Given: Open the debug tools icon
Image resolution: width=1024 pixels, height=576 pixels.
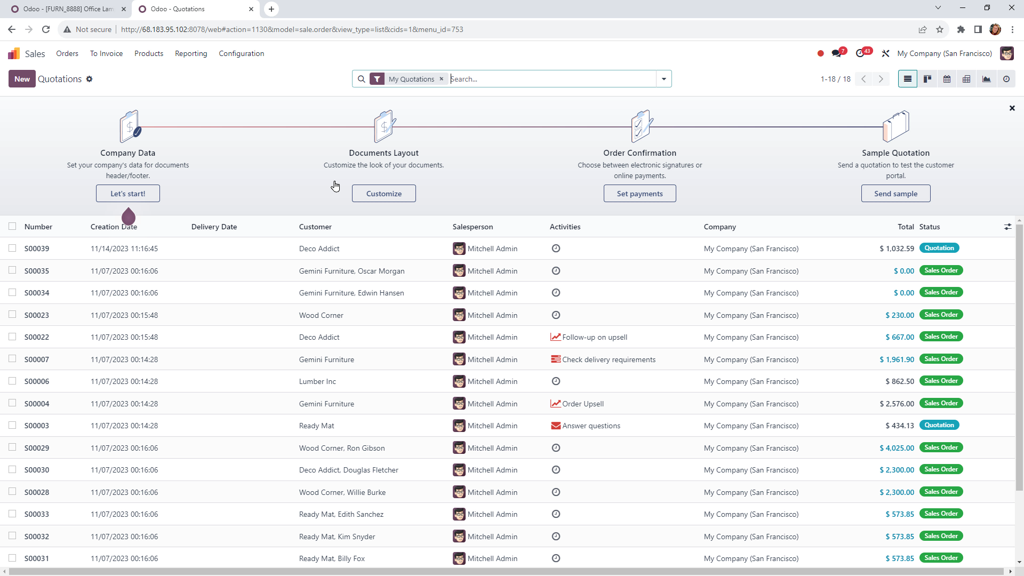Looking at the screenshot, I should (885, 53).
